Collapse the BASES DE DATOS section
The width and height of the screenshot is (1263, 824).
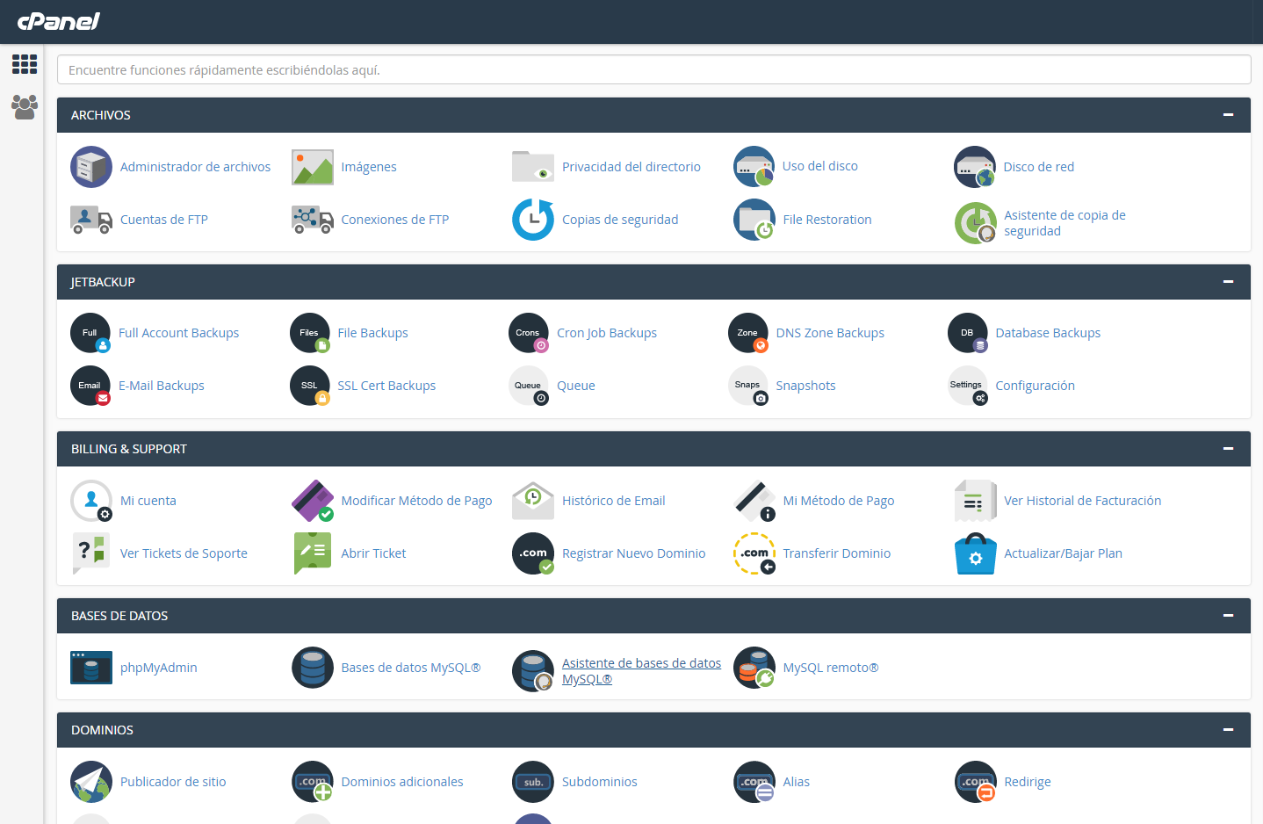point(1228,616)
